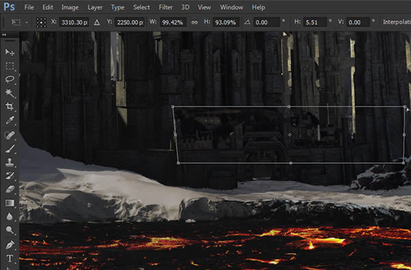This screenshot has height=270, width=411.
Task: Click the right-middle transform handle
Action: [404, 135]
